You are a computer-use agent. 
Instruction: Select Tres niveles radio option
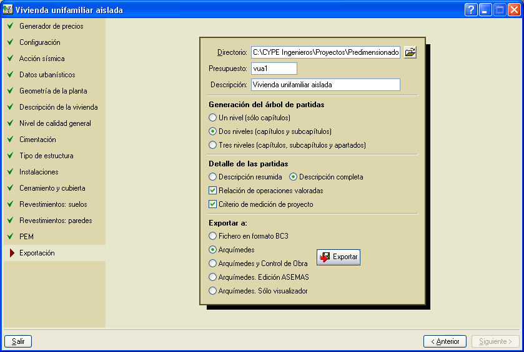pos(287,145)
